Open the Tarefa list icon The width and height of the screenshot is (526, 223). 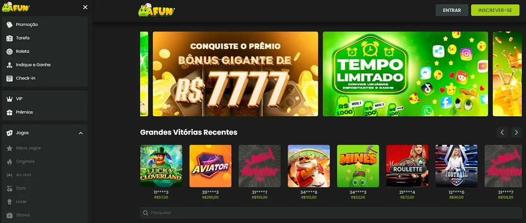(10, 38)
